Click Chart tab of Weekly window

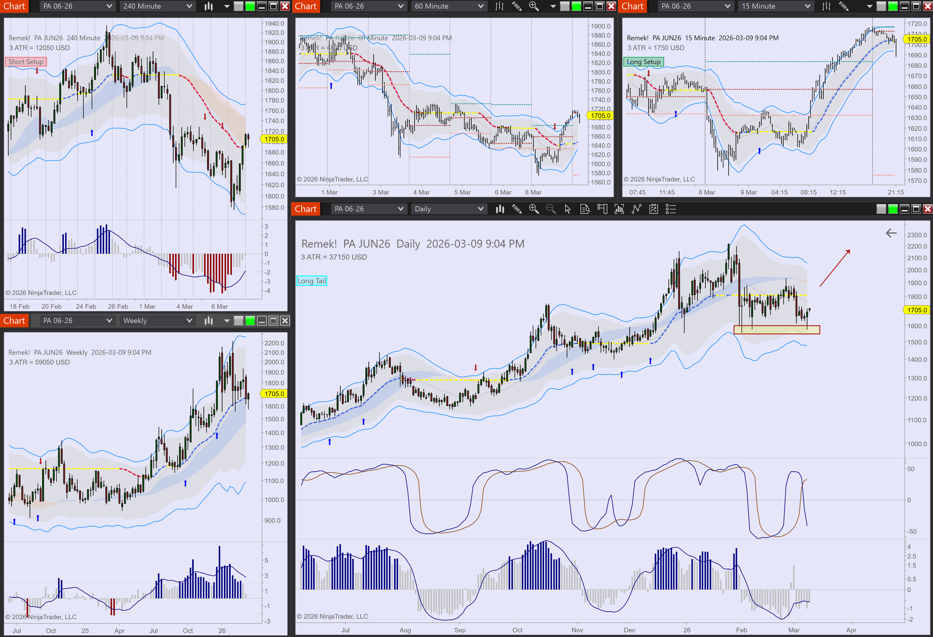tap(14, 320)
